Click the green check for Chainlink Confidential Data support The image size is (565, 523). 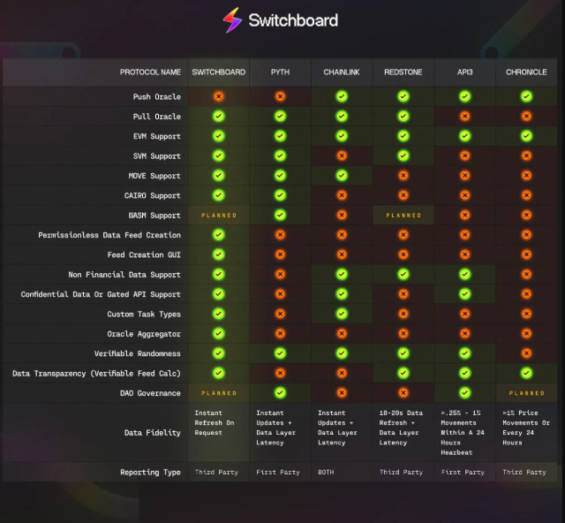pos(342,294)
